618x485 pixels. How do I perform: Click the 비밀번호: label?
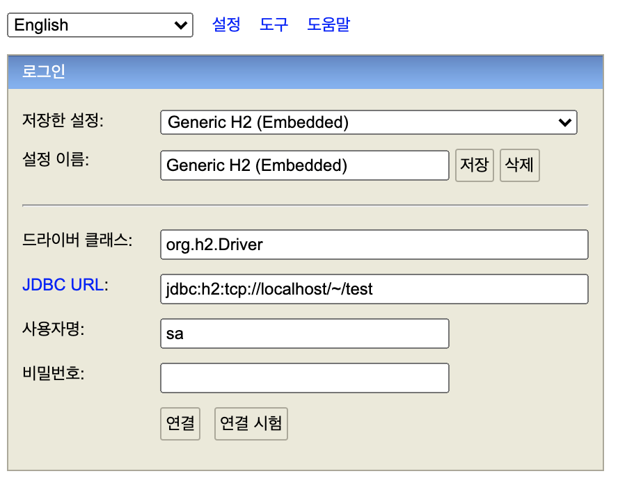53,373
